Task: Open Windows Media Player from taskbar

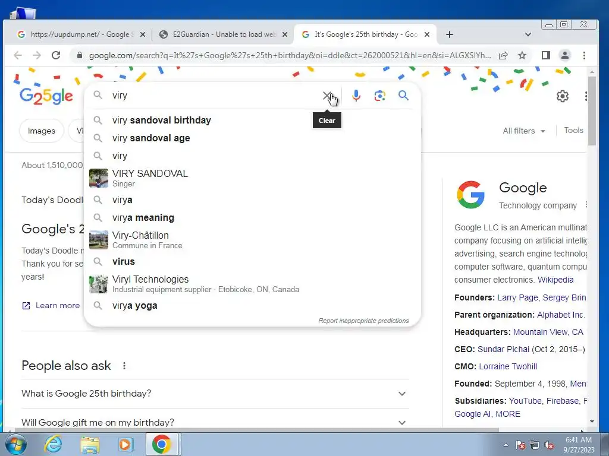Action: pyautogui.click(x=125, y=444)
